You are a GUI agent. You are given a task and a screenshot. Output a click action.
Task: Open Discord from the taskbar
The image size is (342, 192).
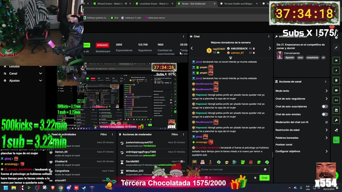tap(69, 188)
